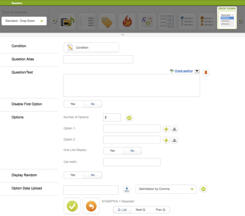245x216 pixels.
Task: Expand the Delimitation by Comma dropdown
Action: point(166,189)
